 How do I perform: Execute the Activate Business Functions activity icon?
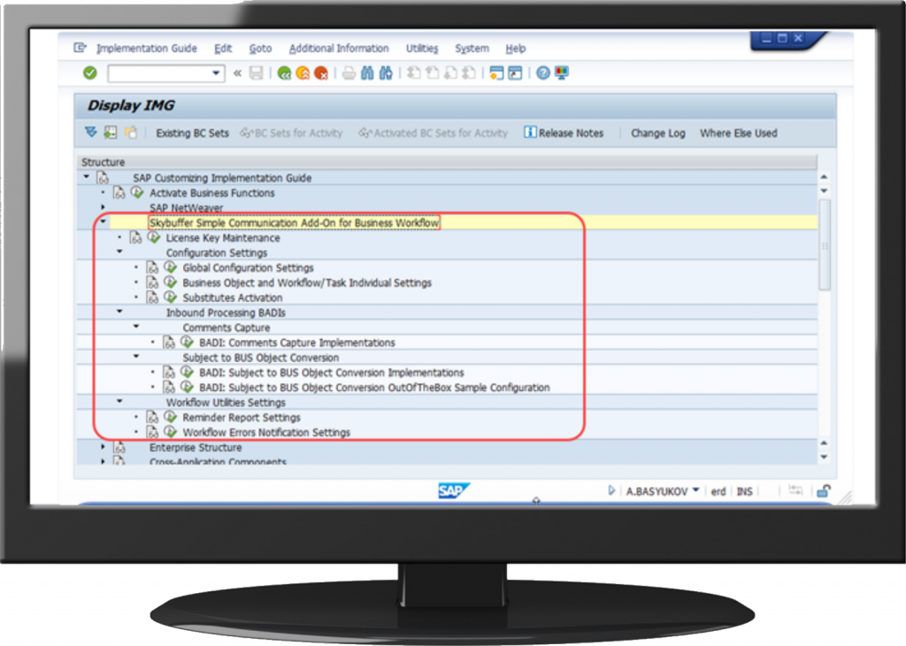[x=137, y=192]
